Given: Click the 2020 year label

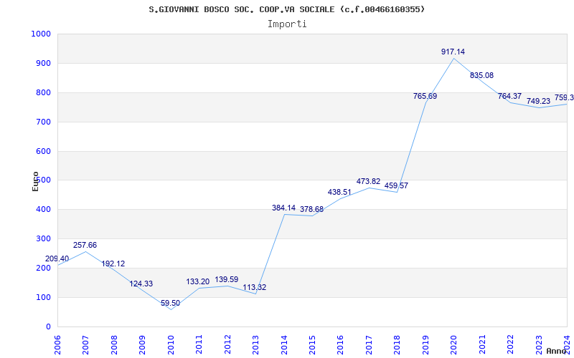Looking at the screenshot, I should click(x=454, y=344).
